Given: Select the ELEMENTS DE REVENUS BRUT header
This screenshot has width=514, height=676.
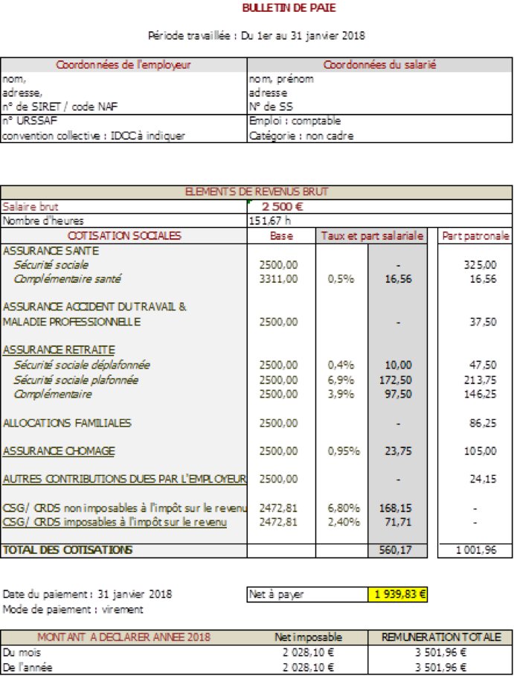Looking at the screenshot, I should pyautogui.click(x=257, y=192).
